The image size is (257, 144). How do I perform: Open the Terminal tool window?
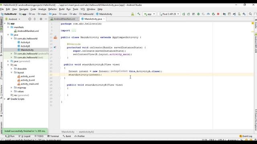point(53,136)
